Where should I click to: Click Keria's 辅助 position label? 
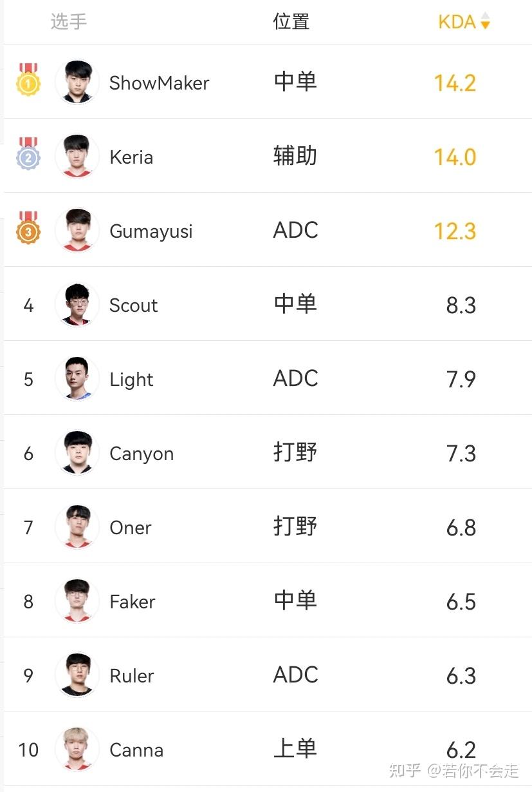tap(295, 156)
